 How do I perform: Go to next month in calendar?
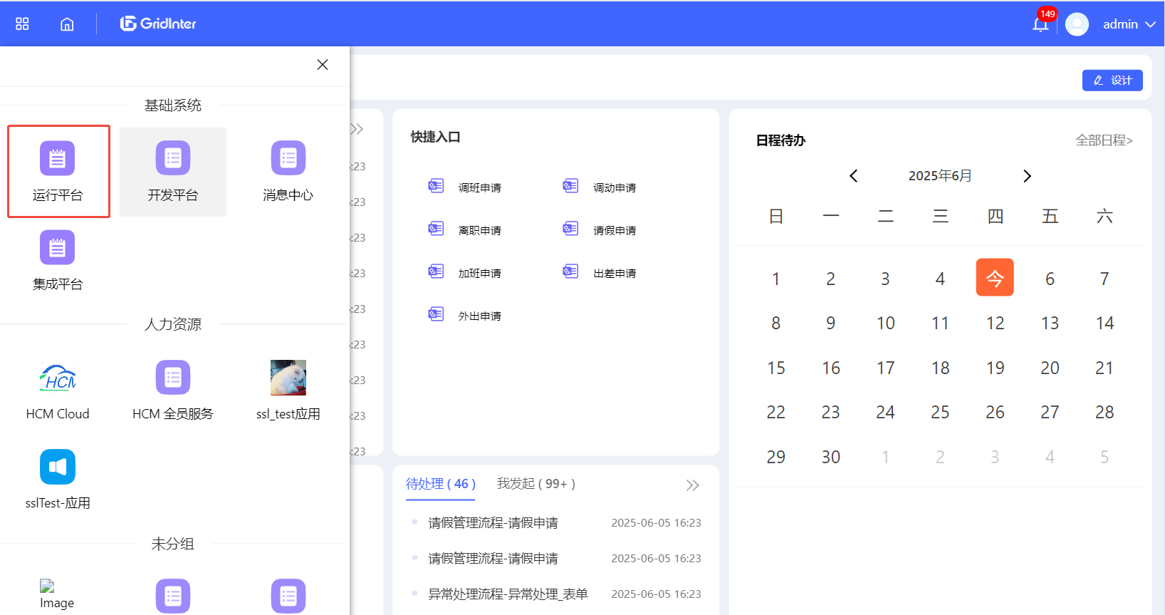pos(1027,176)
